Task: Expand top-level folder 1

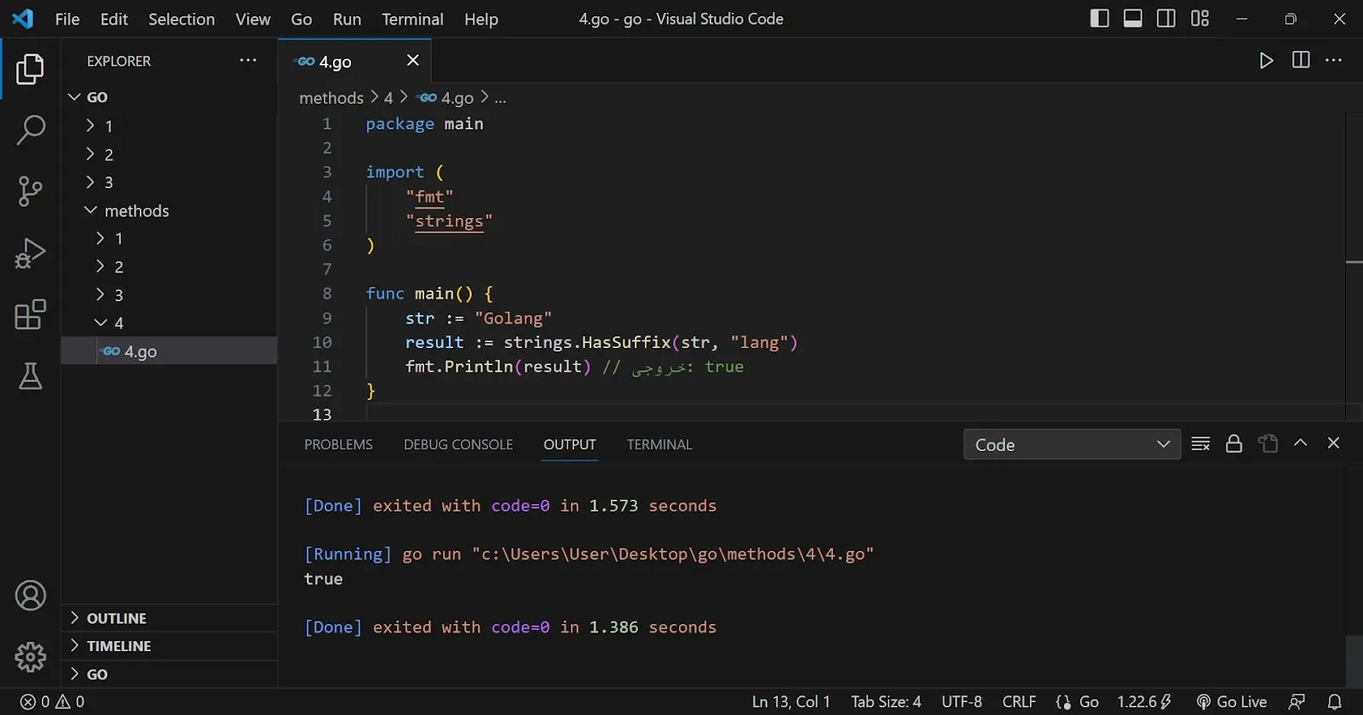Action: pos(169,126)
